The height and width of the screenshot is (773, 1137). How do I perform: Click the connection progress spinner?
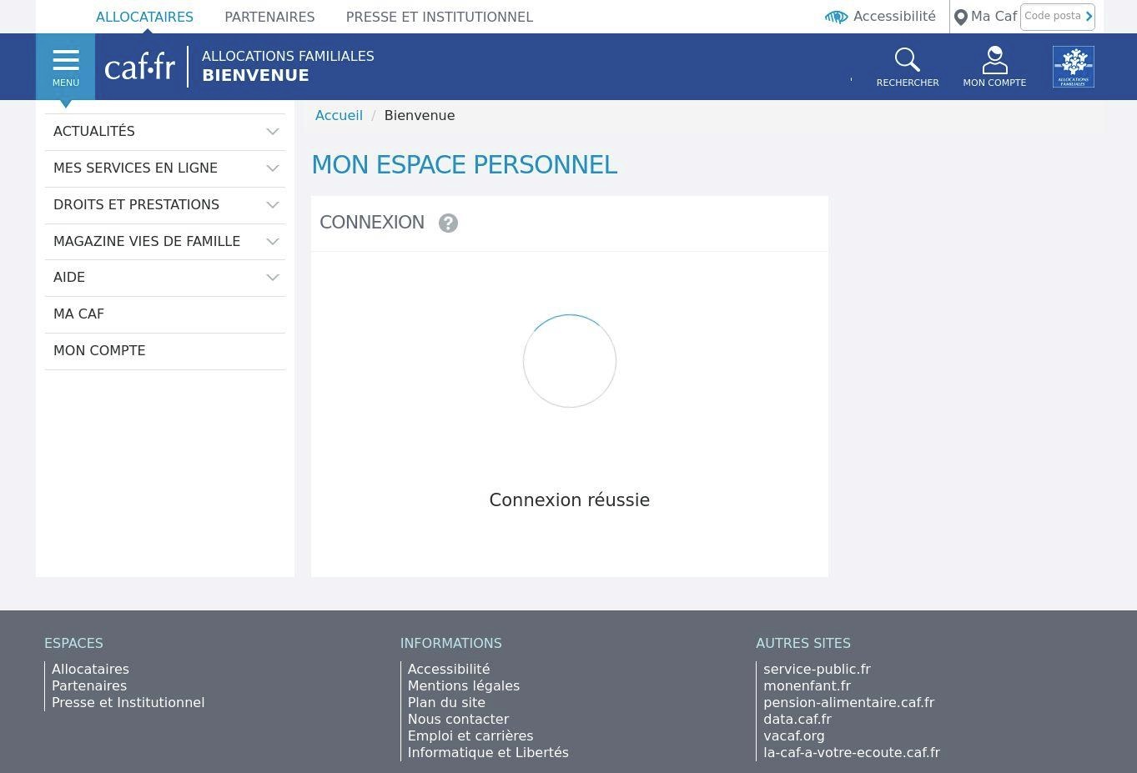[570, 360]
